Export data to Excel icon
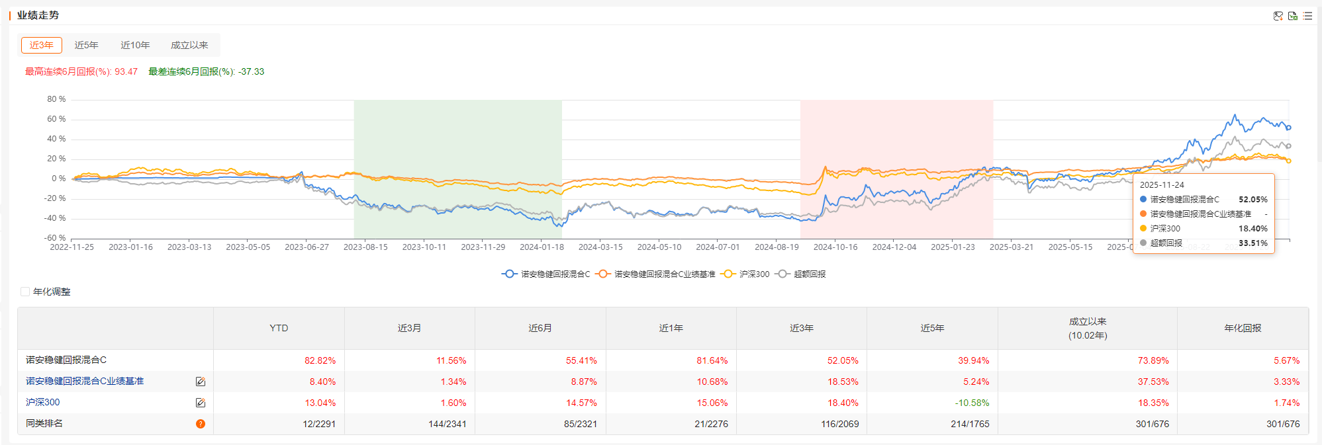1322x445 pixels. point(1292,16)
